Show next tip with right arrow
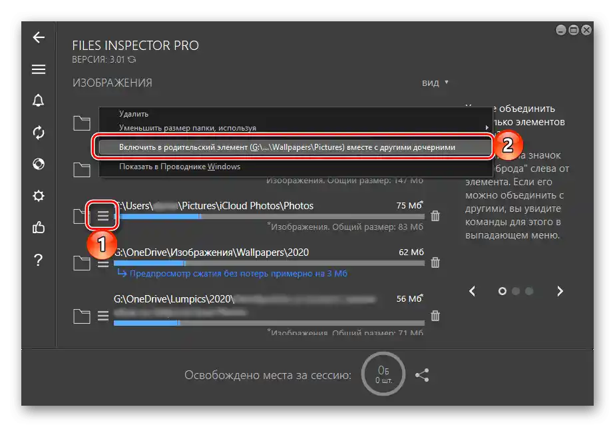This screenshot has width=615, height=427. tap(560, 291)
